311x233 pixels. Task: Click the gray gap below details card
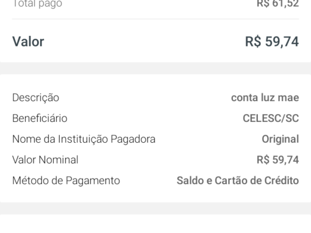click(155, 209)
